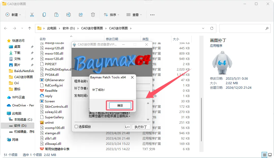Open 下载 folder in sidebar

(x=17, y=53)
